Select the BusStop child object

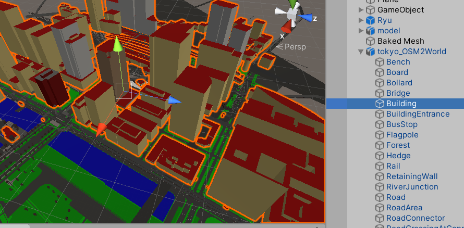pos(402,124)
